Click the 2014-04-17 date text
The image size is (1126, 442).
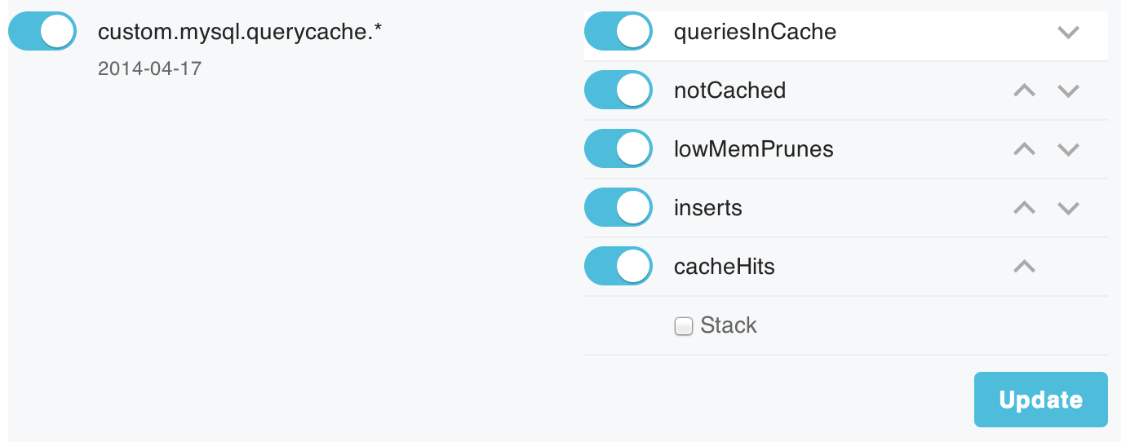(x=149, y=69)
